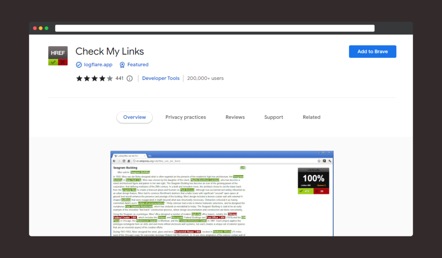The width and height of the screenshot is (442, 258).
Task: Click the yellow minimize window dot
Action: point(41,28)
